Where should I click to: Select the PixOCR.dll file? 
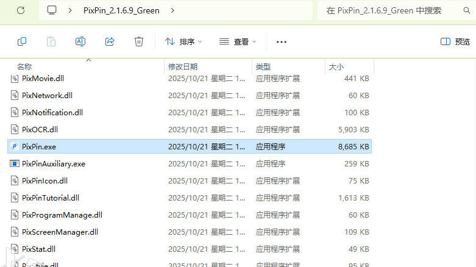40,129
